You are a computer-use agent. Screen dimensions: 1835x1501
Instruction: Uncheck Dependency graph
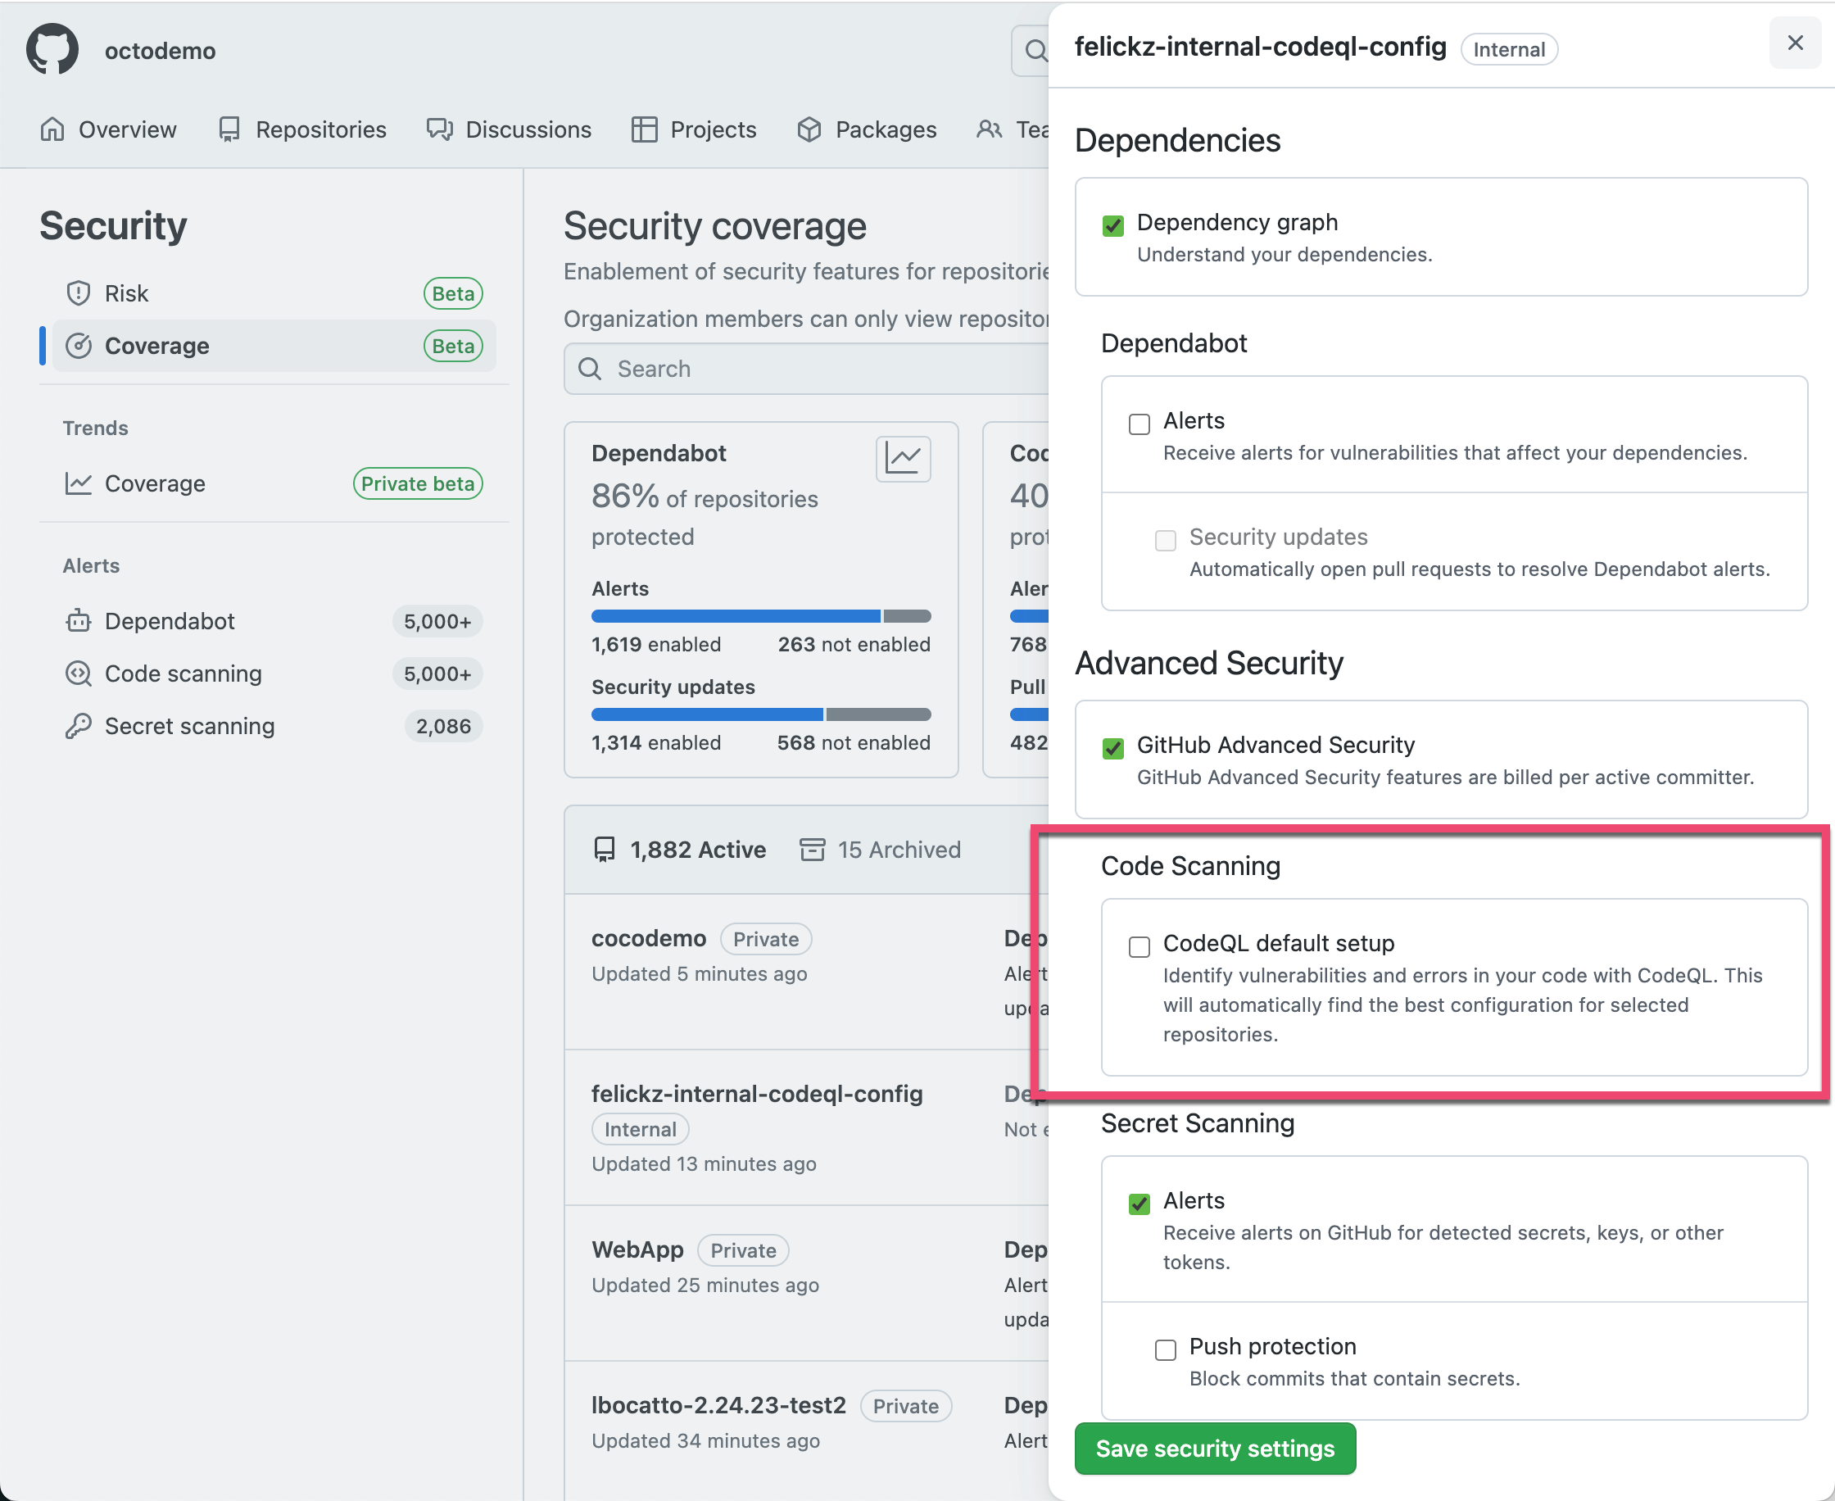tap(1112, 225)
